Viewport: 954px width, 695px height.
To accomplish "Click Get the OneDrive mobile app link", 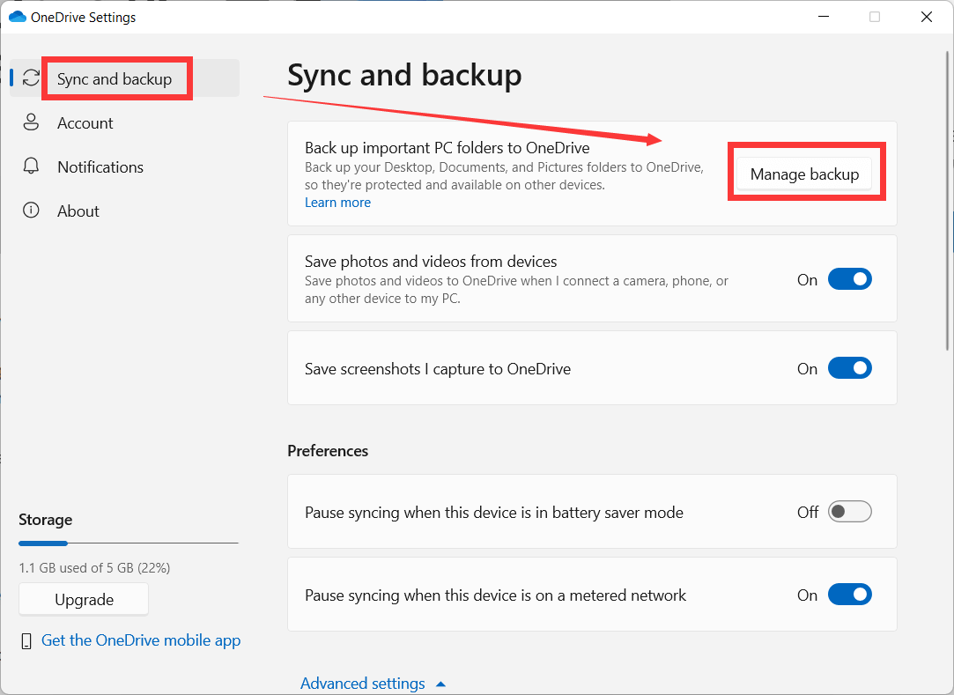I will pos(141,640).
